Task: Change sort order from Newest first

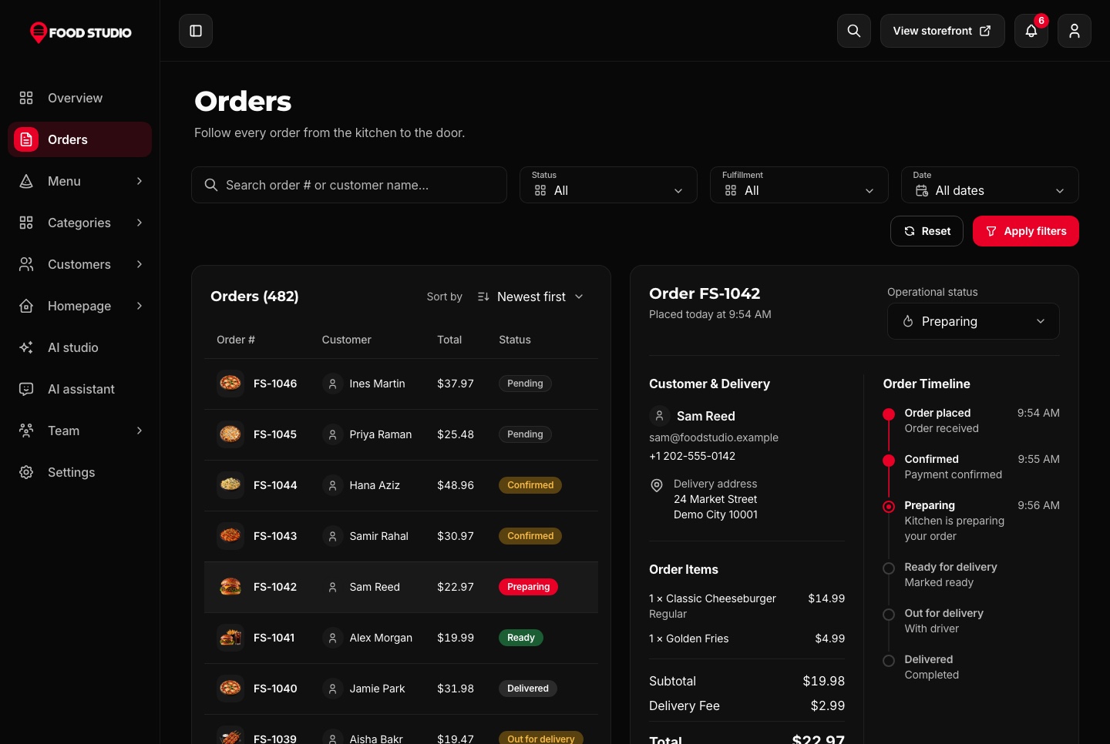Action: click(x=530, y=297)
